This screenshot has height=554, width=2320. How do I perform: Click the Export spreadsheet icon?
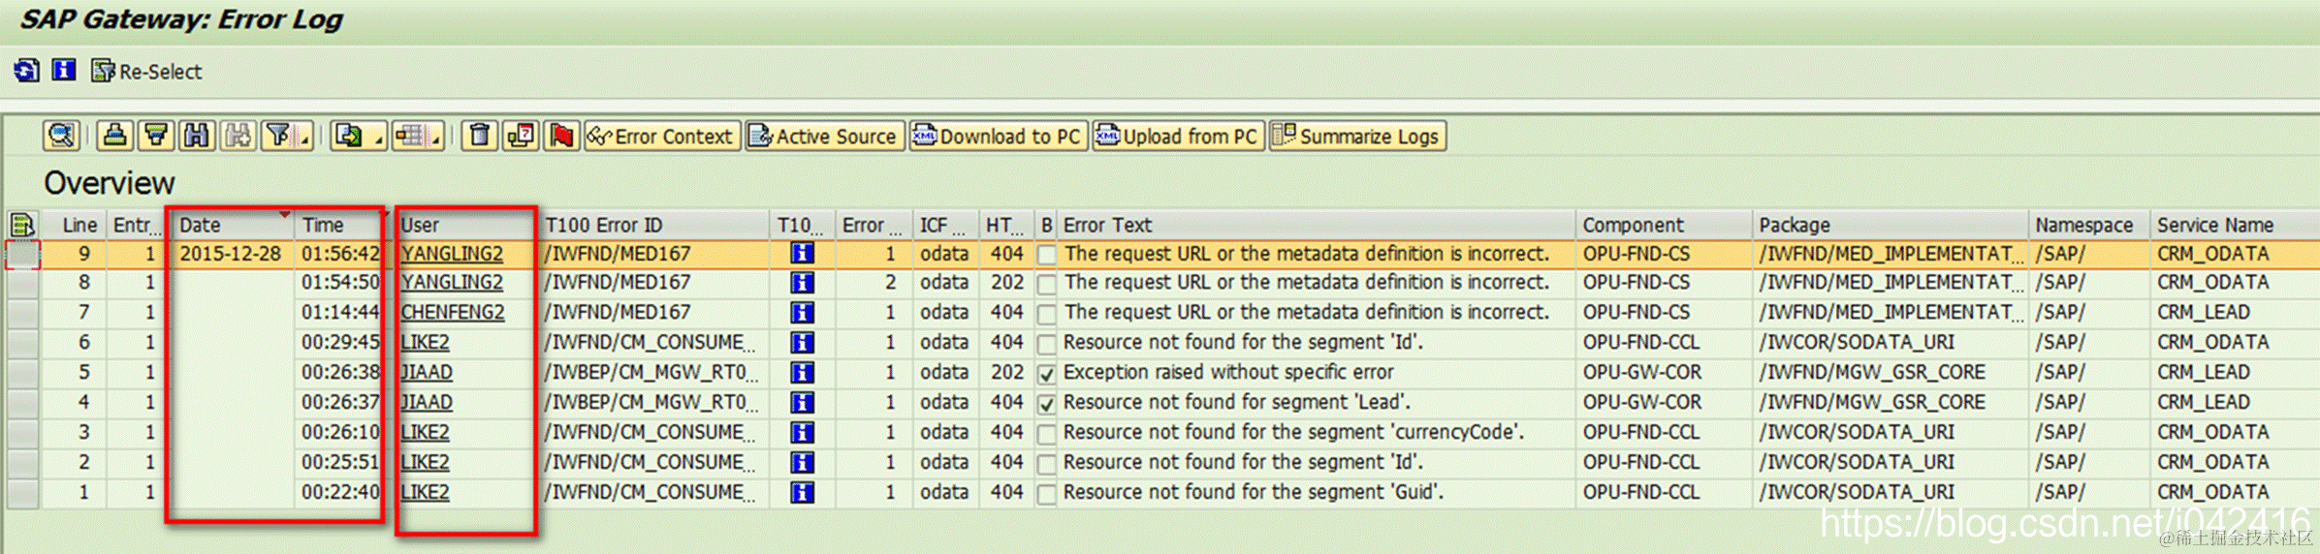point(348,136)
